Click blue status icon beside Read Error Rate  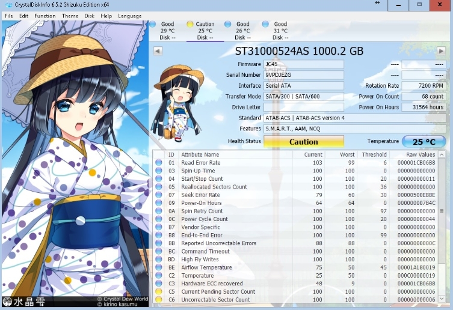(159, 163)
